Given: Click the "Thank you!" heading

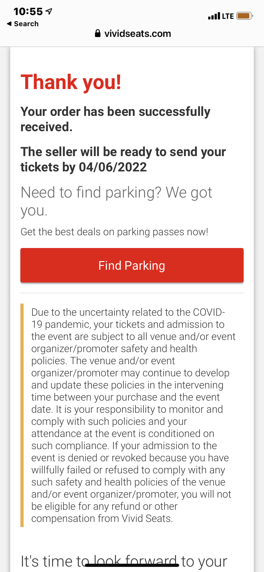Looking at the screenshot, I should (x=71, y=82).
